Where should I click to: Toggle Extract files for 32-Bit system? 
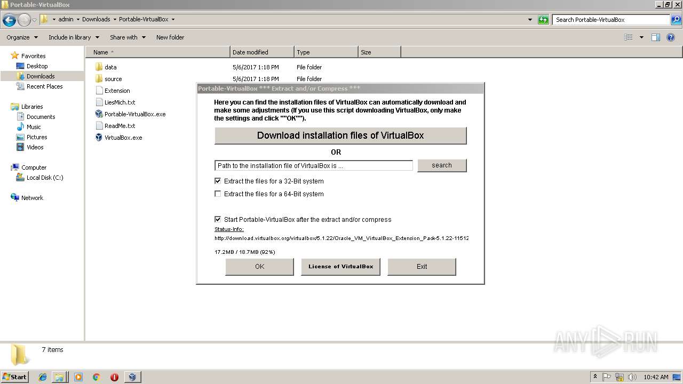pos(218,181)
